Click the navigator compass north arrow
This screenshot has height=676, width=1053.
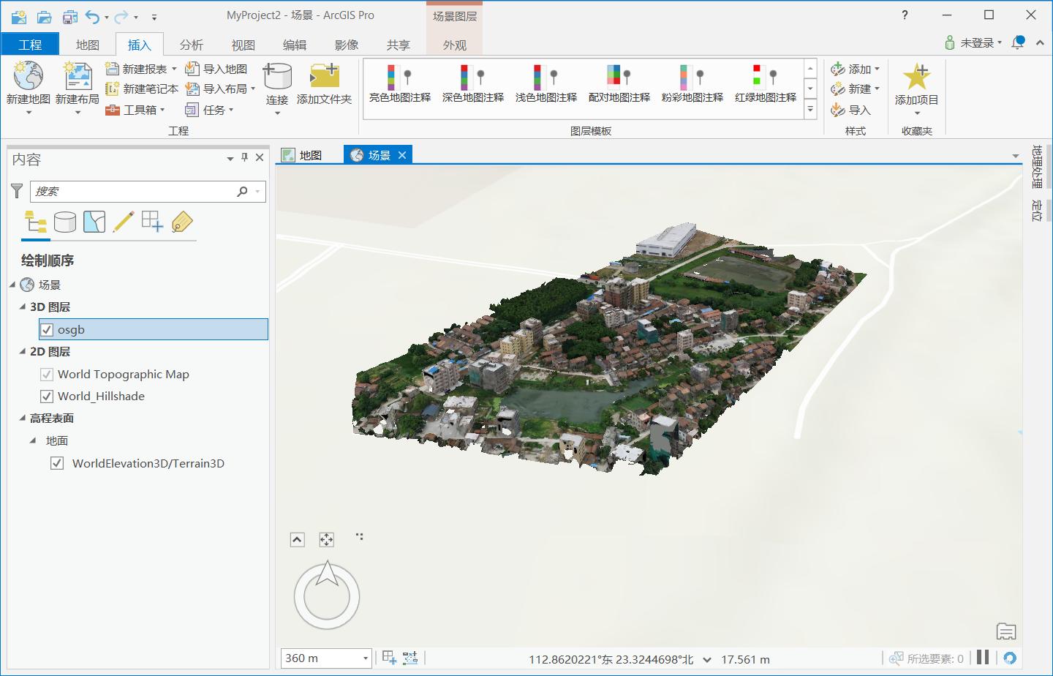pyautogui.click(x=327, y=573)
